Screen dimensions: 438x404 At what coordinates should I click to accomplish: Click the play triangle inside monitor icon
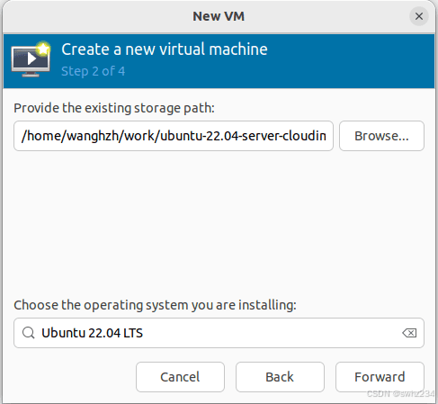click(31, 58)
